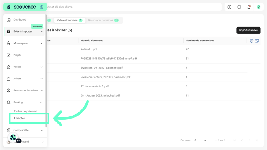Open Ordres de paiement submenu item
This screenshot has width=267, height=150.
click(x=26, y=111)
